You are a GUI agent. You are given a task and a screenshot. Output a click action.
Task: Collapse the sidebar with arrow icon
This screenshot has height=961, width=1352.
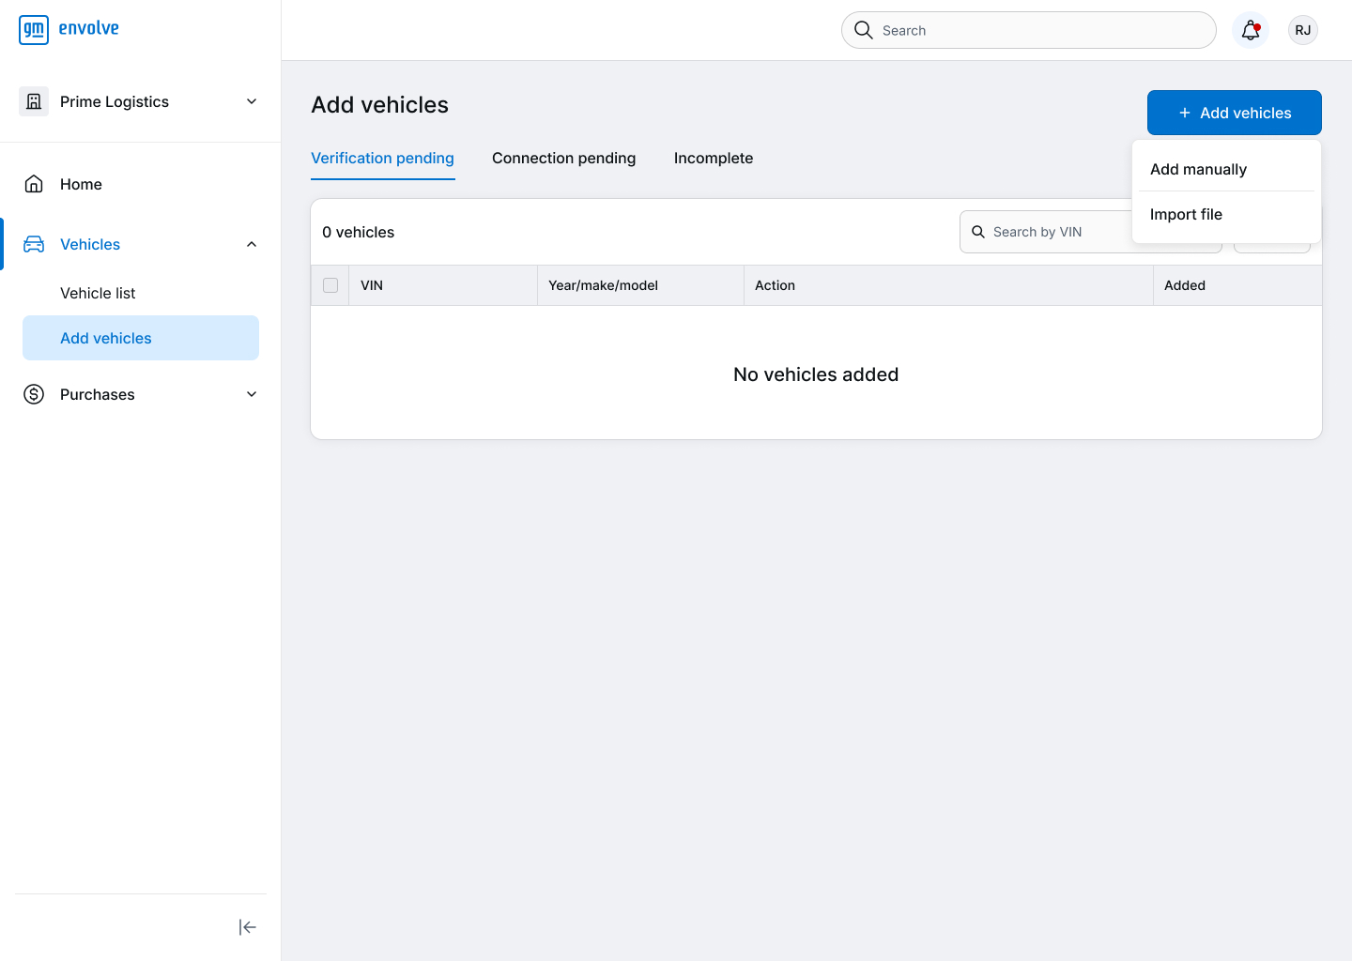(x=248, y=927)
